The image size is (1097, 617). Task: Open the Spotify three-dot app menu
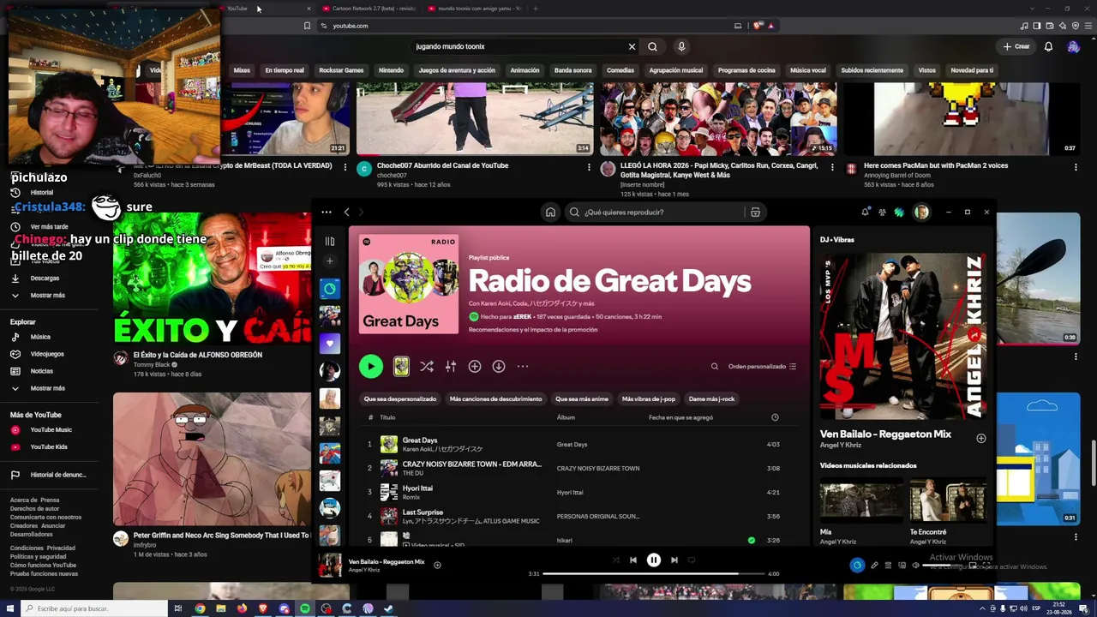[327, 213]
